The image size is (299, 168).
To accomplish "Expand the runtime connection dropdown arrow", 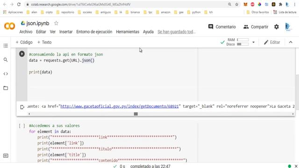I will pyautogui.click(x=253, y=42).
